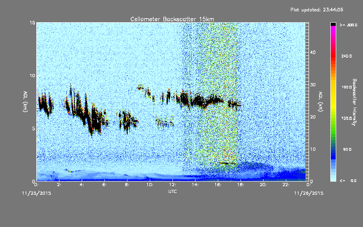Click the "12:" hour tick label
This screenshot has width=363, height=227.
pyautogui.click(x=172, y=185)
